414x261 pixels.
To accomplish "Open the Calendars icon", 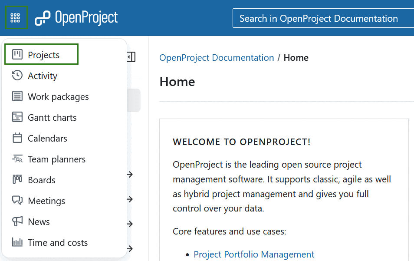I will pos(16,138).
